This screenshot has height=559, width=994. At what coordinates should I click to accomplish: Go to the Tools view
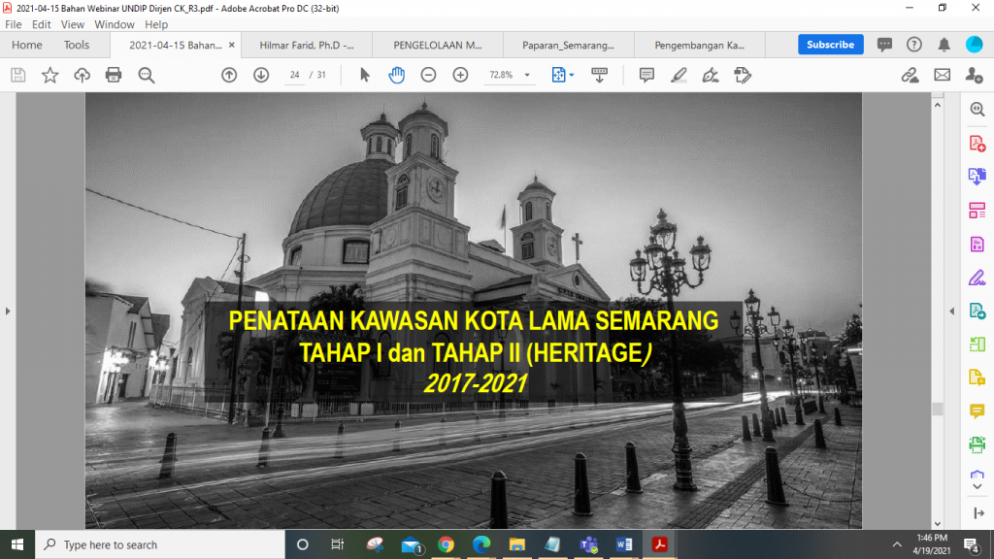coord(77,45)
